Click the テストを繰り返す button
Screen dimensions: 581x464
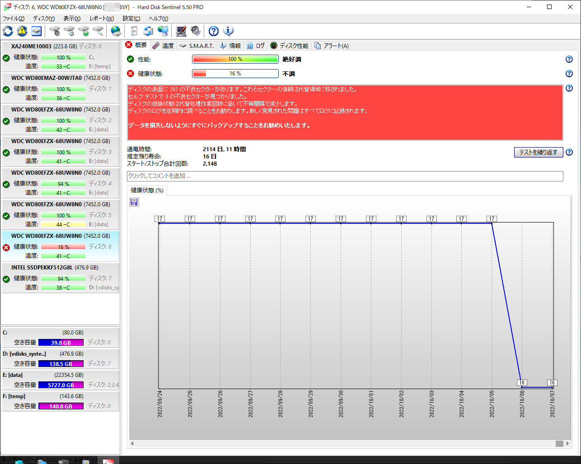coord(539,152)
